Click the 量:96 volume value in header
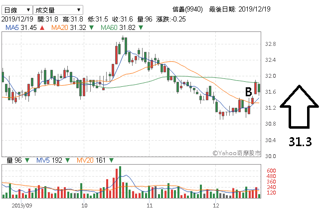 pos(145,19)
